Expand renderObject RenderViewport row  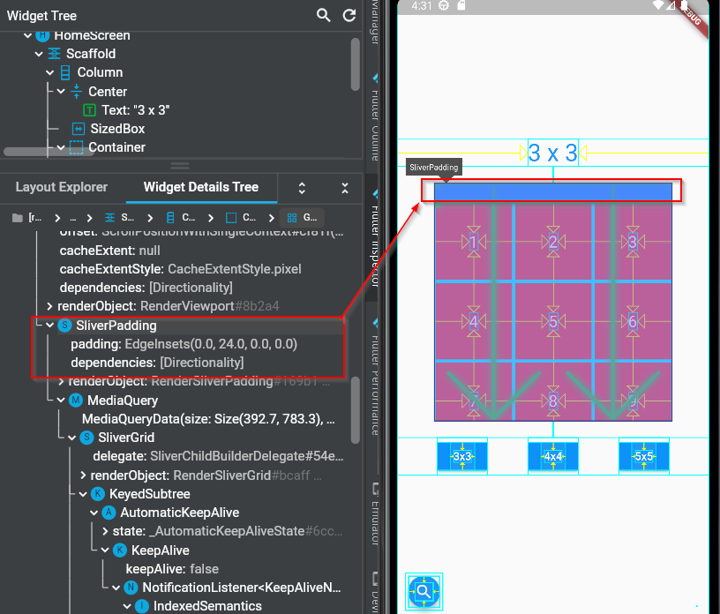click(x=49, y=306)
